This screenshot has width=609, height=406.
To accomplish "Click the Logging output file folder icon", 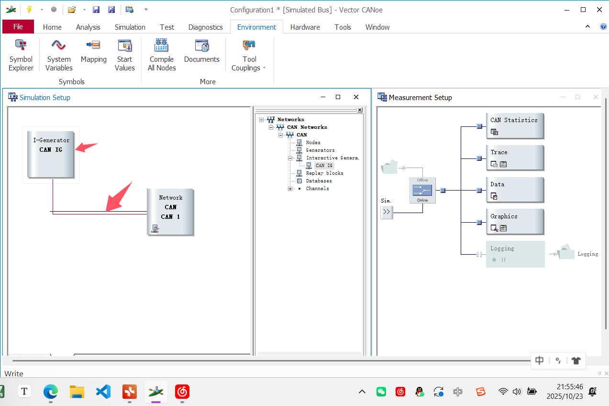I will (x=566, y=252).
